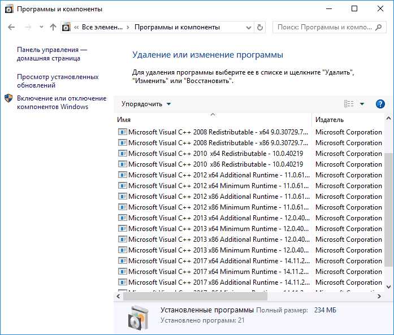Select Visual C++ 2013 x64 Additional Runtime
The height and width of the screenshot is (335, 394).
250,218
